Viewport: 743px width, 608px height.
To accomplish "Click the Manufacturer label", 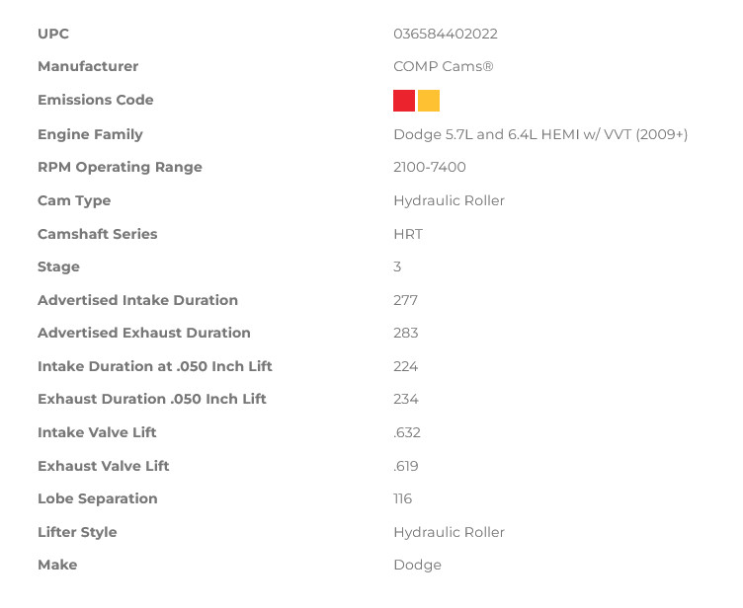I will [x=88, y=66].
